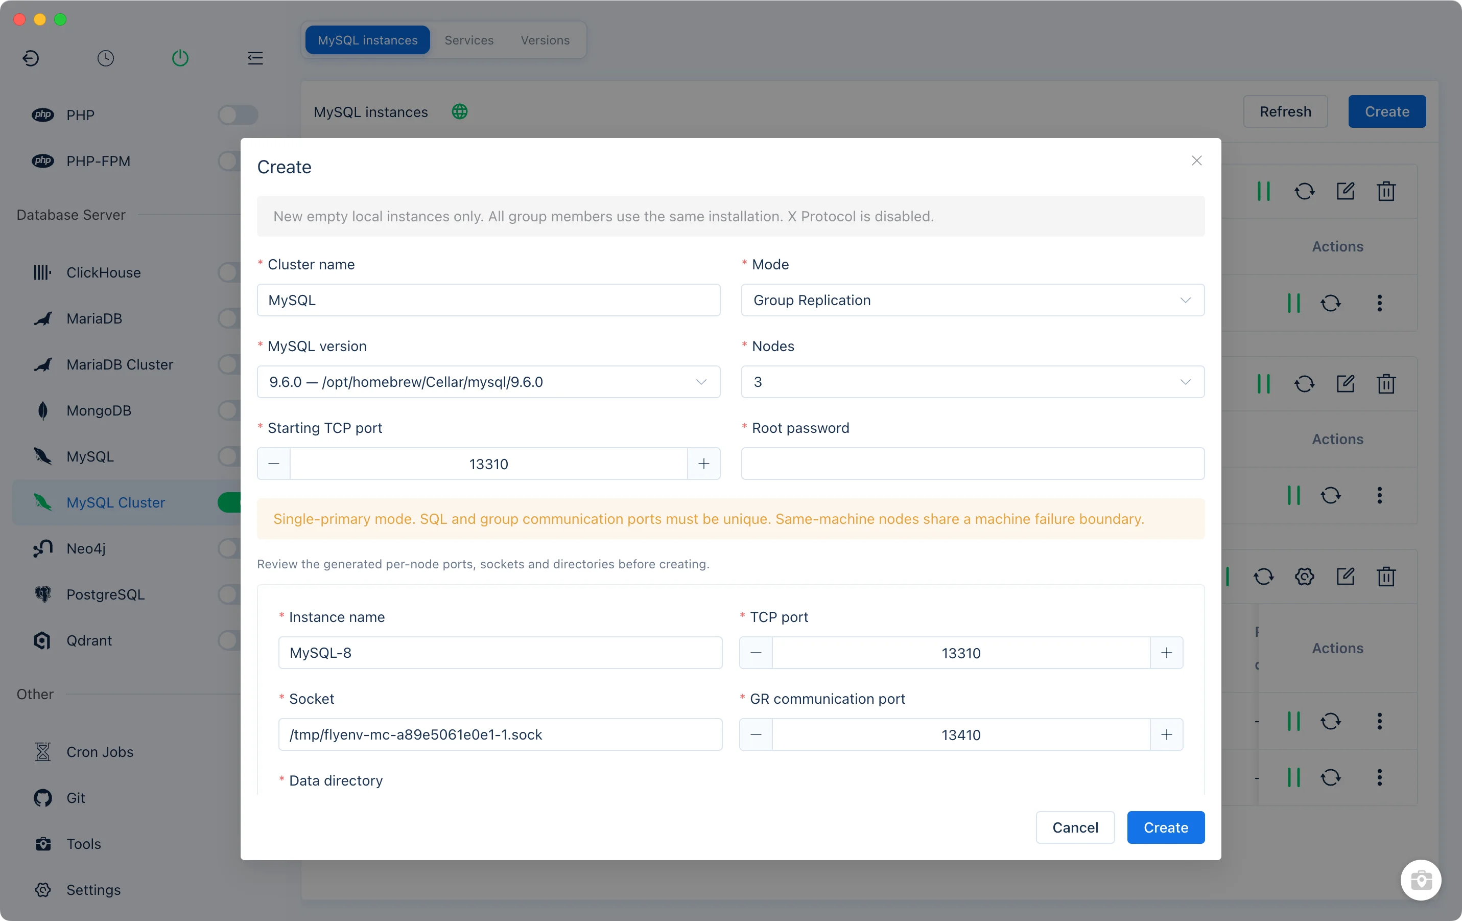
Task: Click the Qdrant sidebar icon
Action: 42,640
